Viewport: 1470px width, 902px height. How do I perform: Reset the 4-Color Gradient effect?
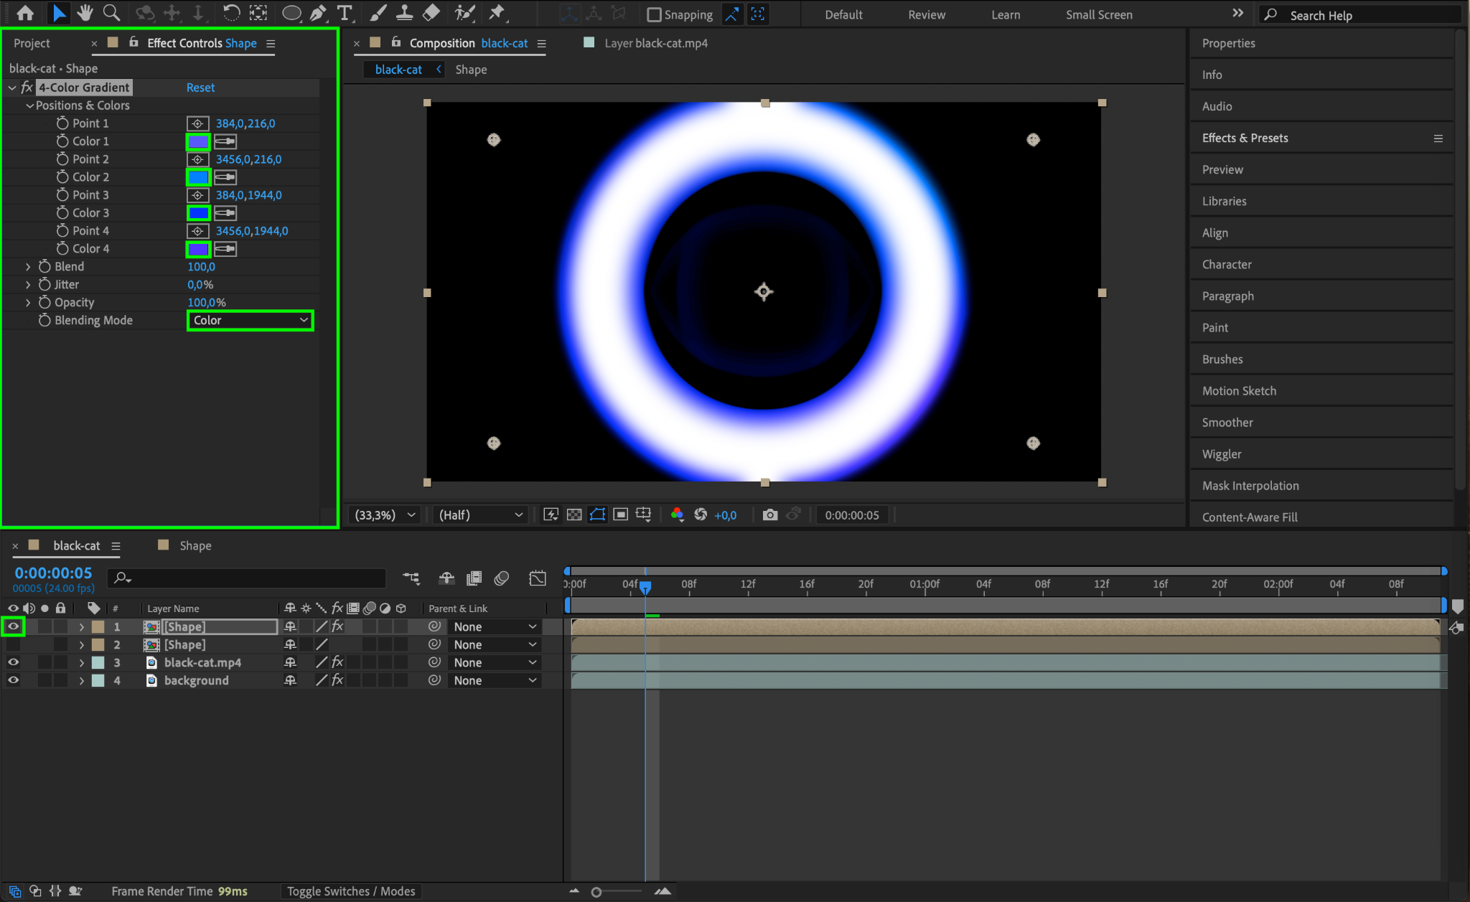200,88
